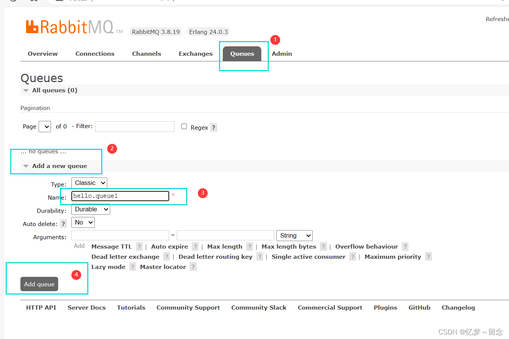
Task: Collapse the Add a new queue section
Action: click(25, 166)
